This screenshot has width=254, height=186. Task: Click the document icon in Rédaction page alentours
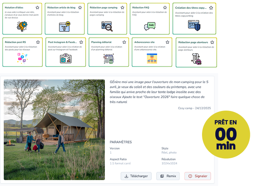pyautogui.click(x=196, y=59)
